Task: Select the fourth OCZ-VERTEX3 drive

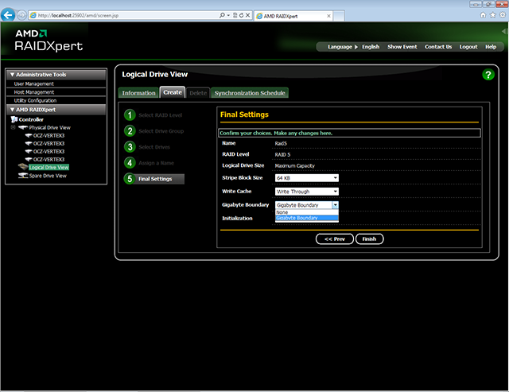Action: pos(49,159)
